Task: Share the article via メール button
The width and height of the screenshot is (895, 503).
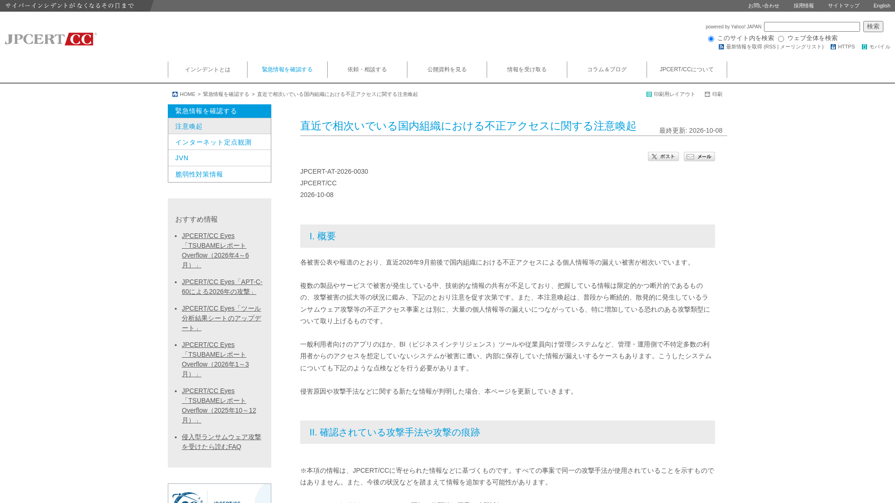Action: point(699,156)
